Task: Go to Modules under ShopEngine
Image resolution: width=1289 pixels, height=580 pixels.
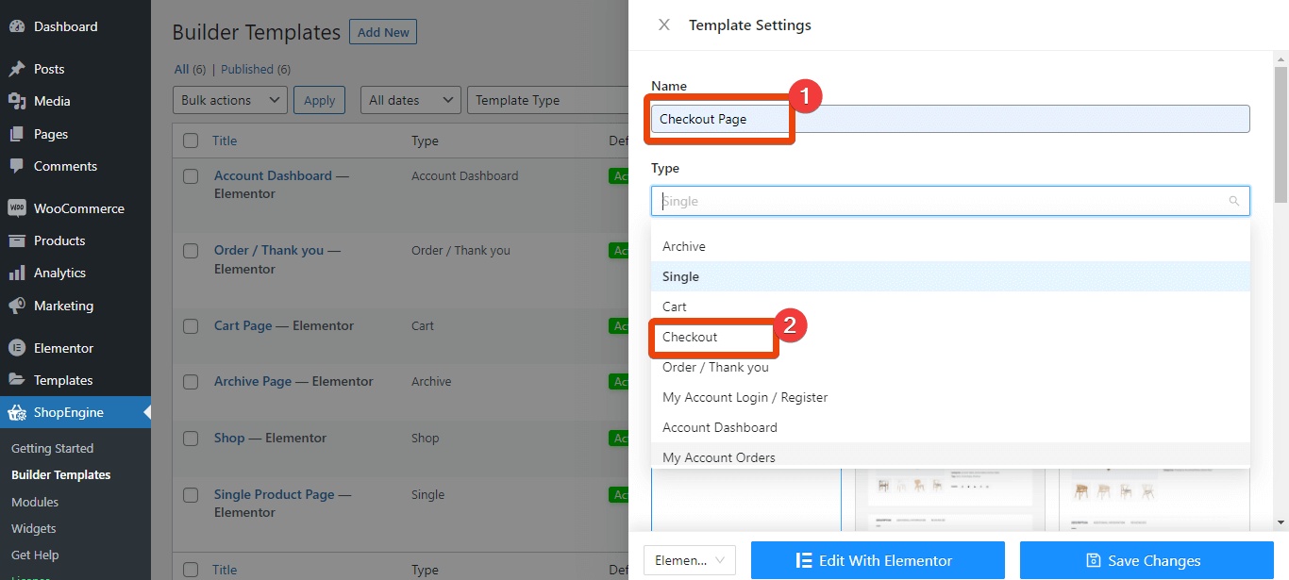Action: tap(34, 501)
